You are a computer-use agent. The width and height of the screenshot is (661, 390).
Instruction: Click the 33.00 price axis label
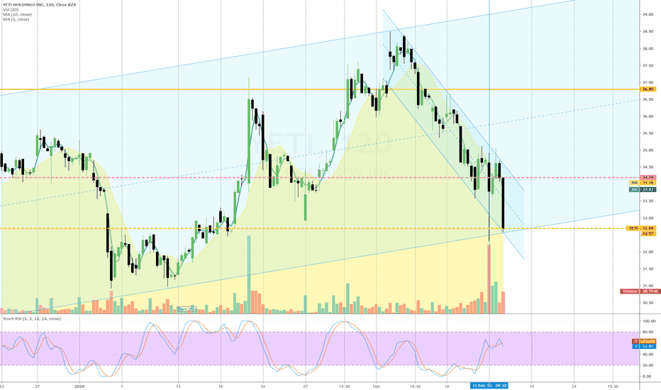[x=648, y=218]
